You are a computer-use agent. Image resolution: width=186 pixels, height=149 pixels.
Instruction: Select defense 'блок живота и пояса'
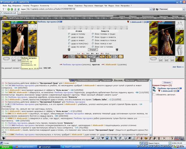93,40
